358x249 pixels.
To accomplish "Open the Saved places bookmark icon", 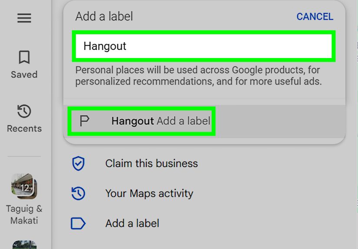I will coord(24,57).
